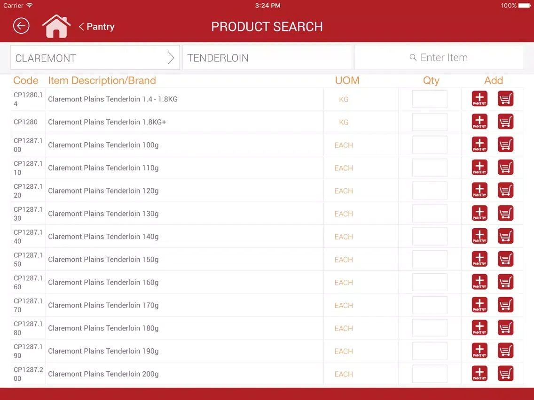Add Tenderloin 140g to pantry
The height and width of the screenshot is (400, 534).
pos(479,237)
